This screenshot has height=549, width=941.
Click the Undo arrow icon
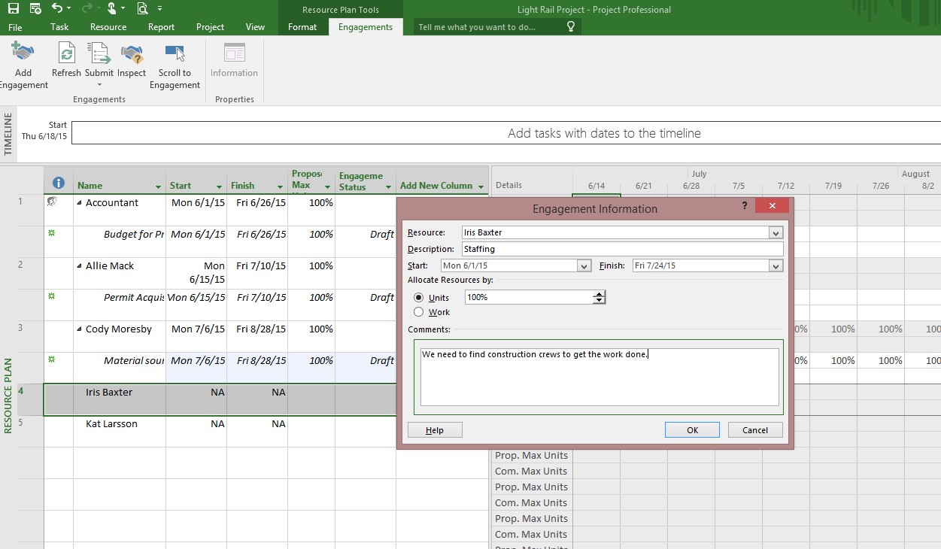click(58, 9)
